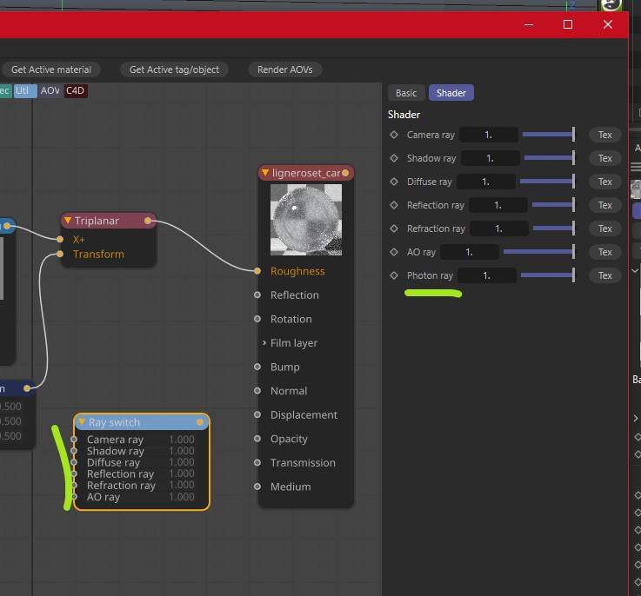The image size is (641, 596).
Task: Click the Get Active material button
Action: 50,70
